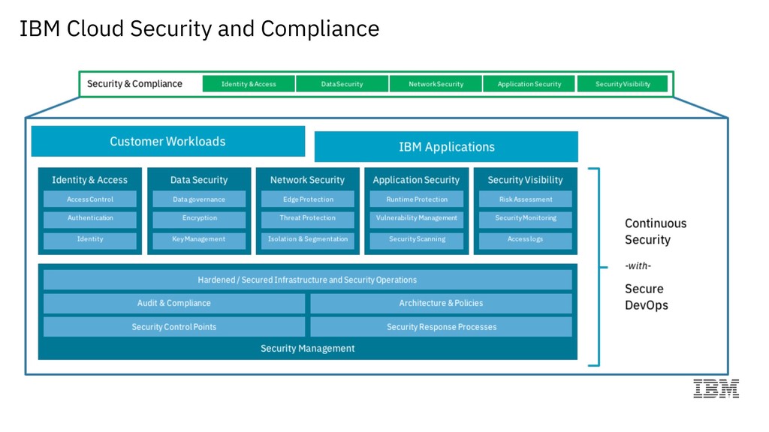
Task: Click the Threat Protection box
Action: pos(308,219)
